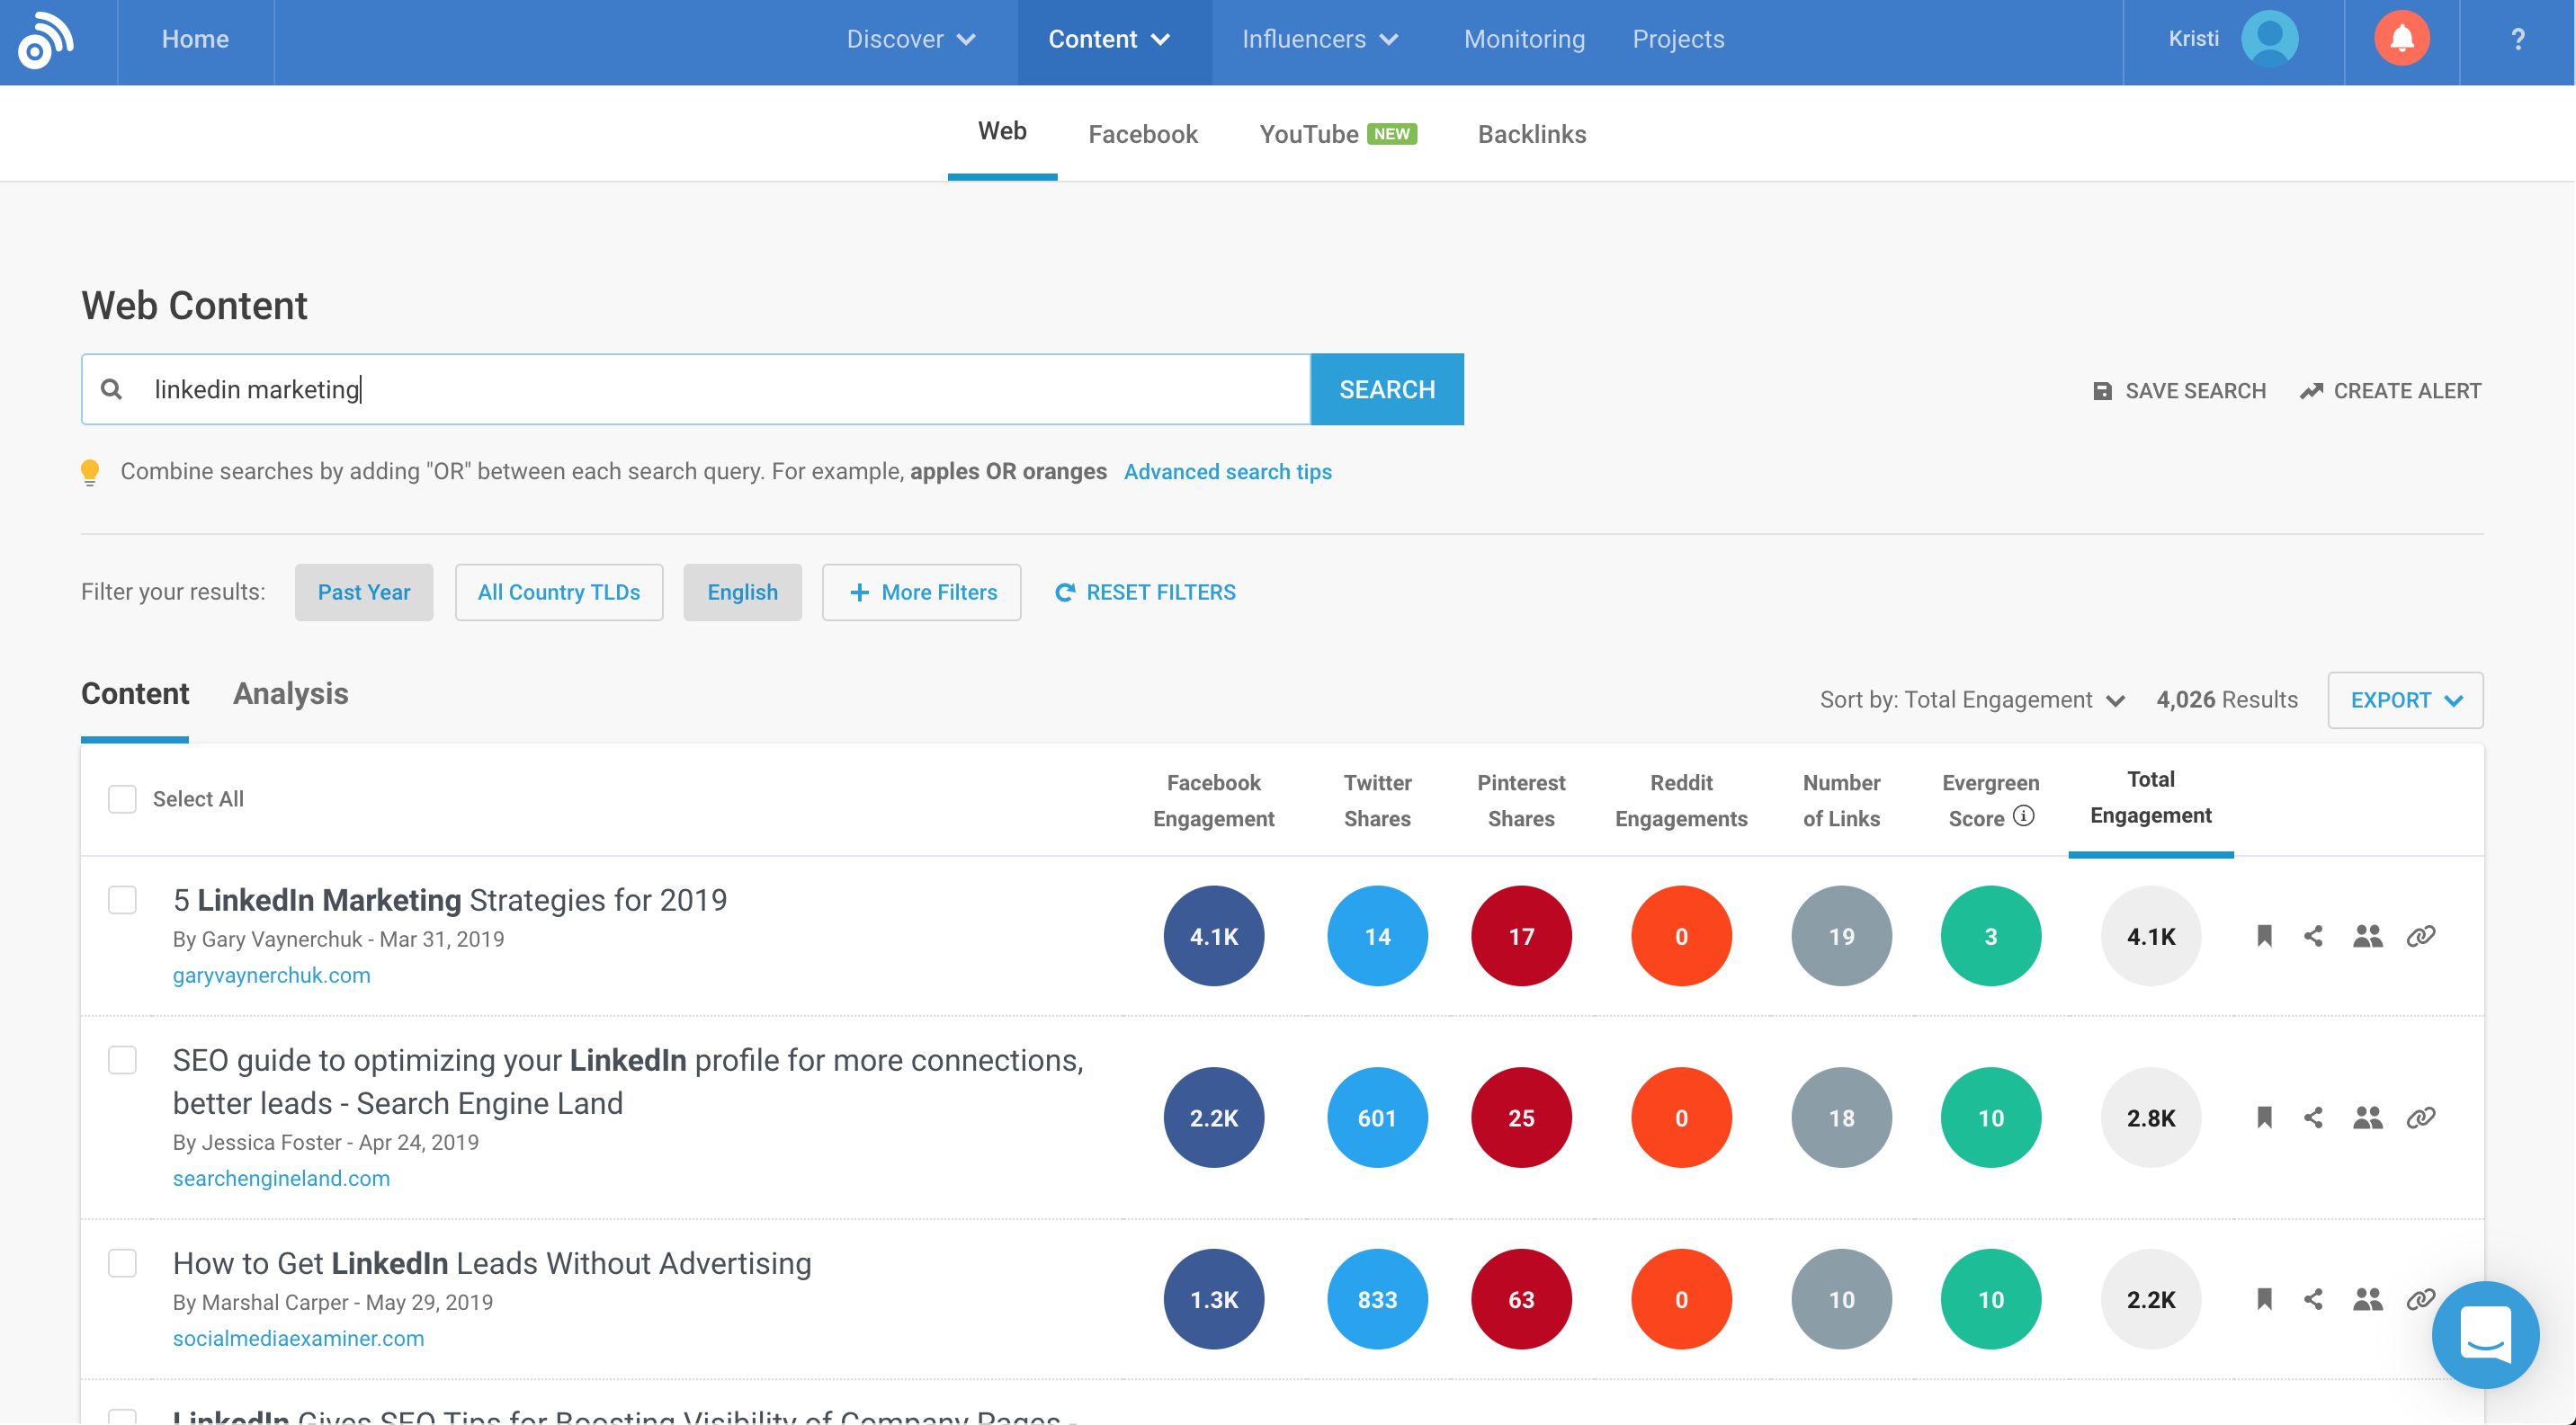Expand More Filters options
Viewport: 2576px width, 1425px height.
click(921, 592)
